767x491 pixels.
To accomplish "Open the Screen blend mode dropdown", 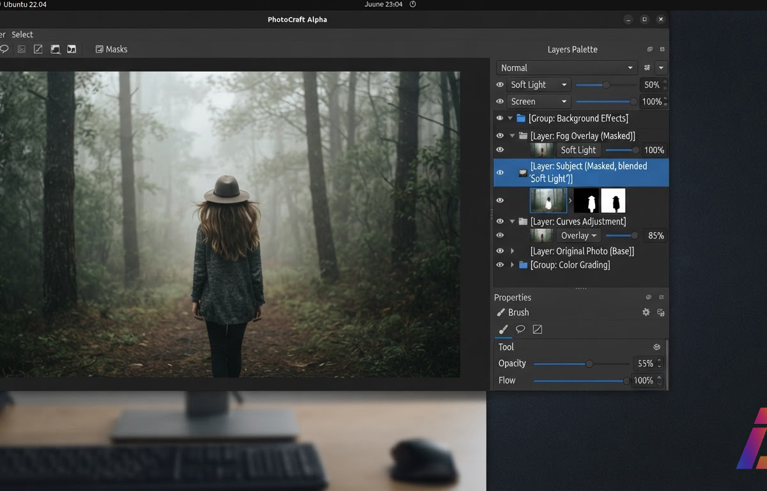I will 538,102.
